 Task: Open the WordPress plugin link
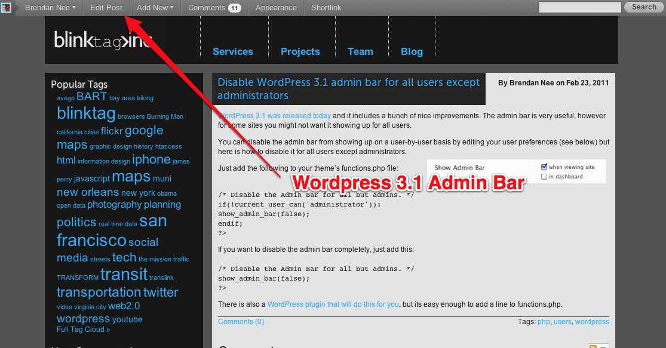point(333,304)
